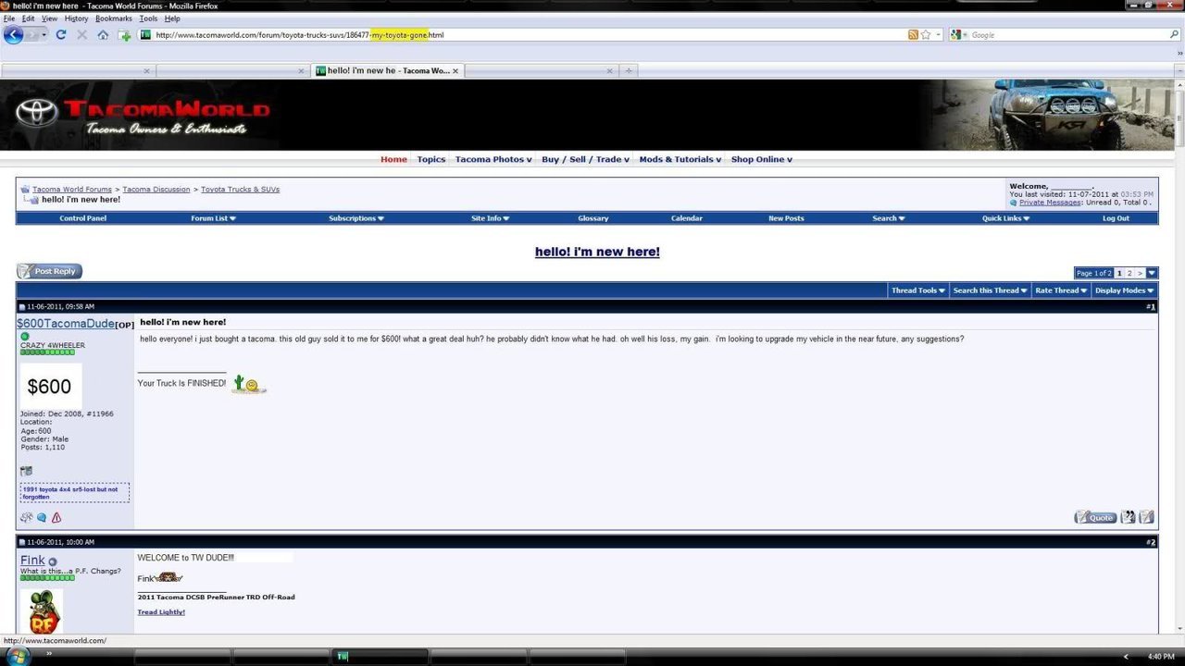Image resolution: width=1185 pixels, height=666 pixels.
Task: Click the green plus new-tab toolbar icon
Action: tap(125, 35)
